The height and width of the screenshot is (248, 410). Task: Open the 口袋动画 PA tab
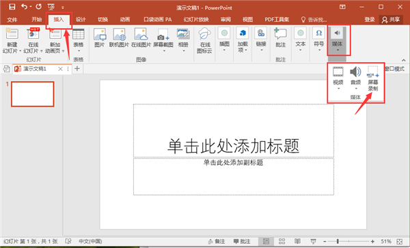tap(158, 19)
